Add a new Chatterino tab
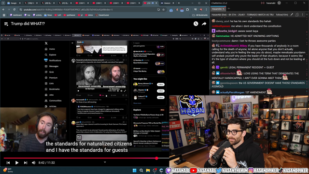Viewport: 309px width, 174px height. 228,9
